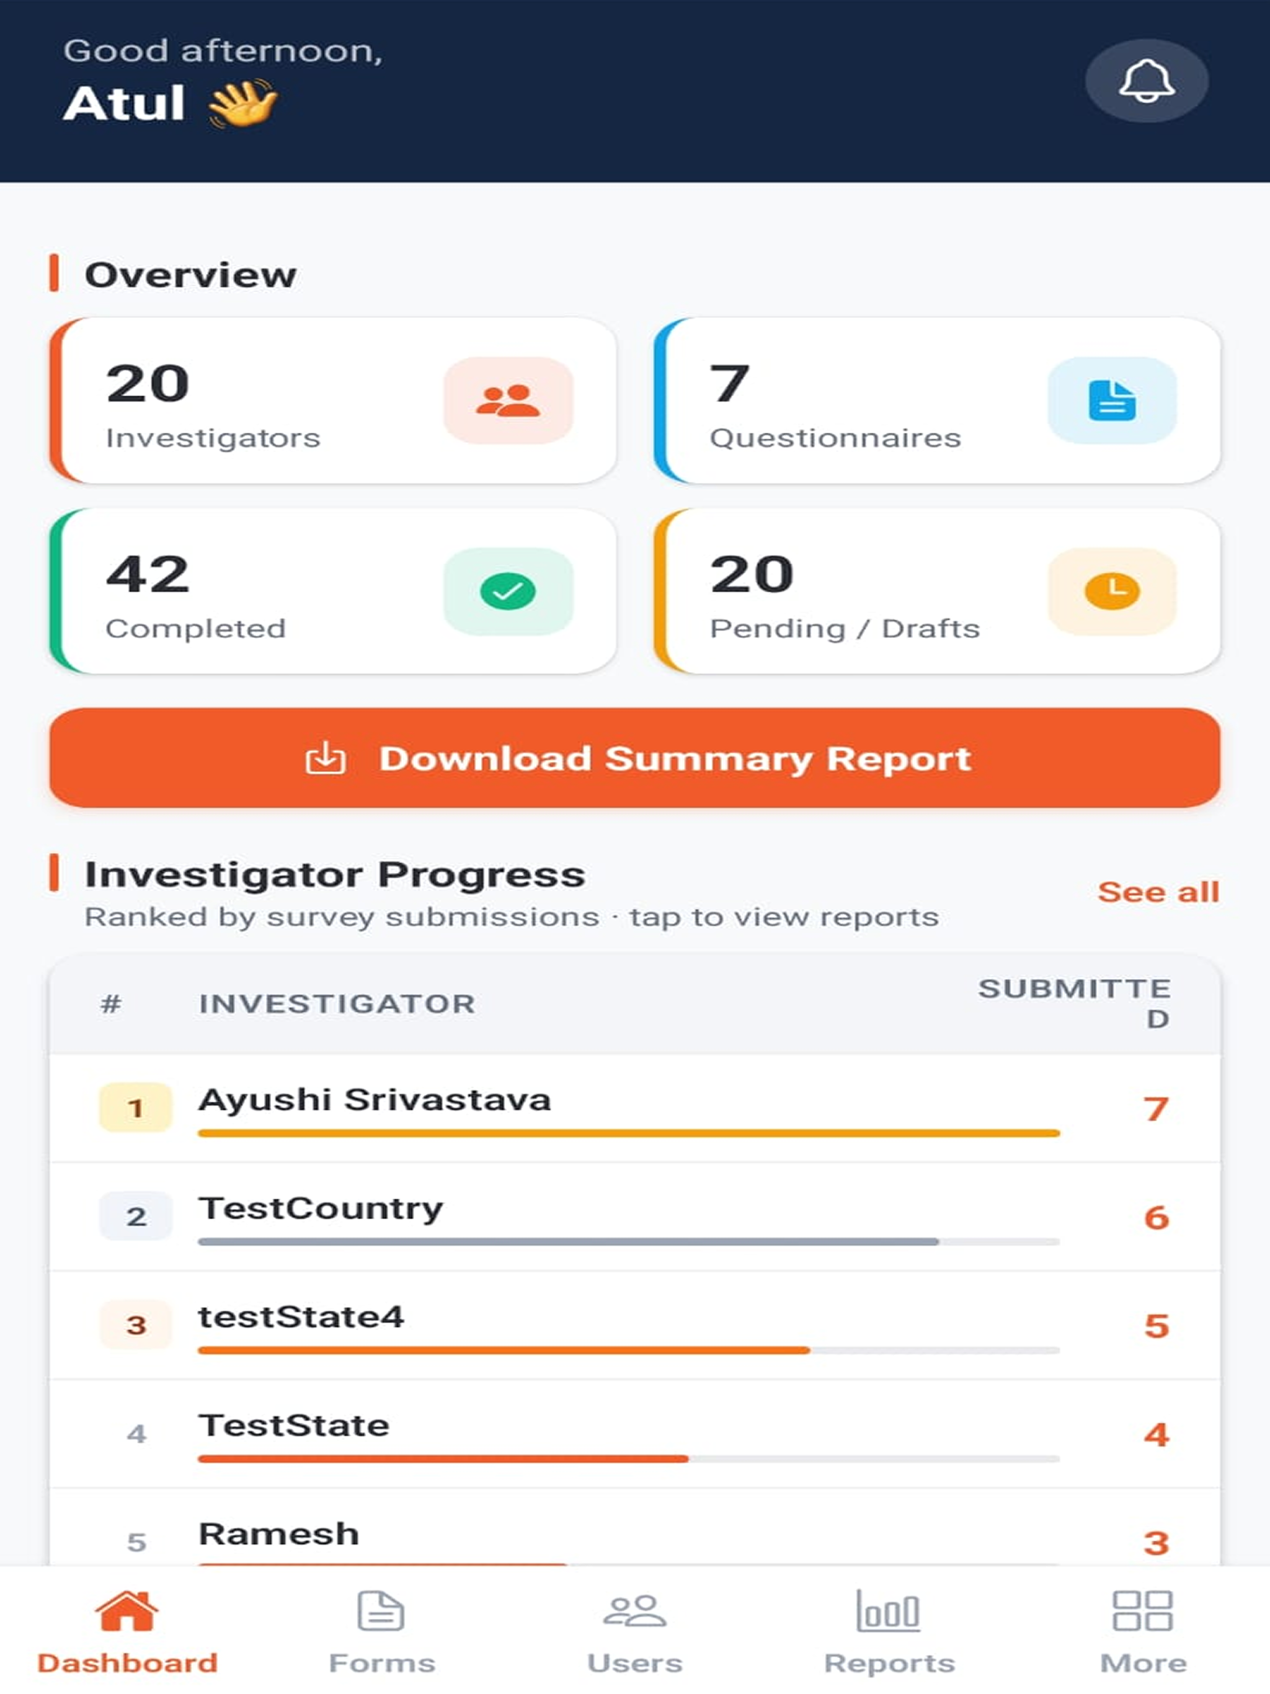
Task: Download Summary Report
Action: 635,758
